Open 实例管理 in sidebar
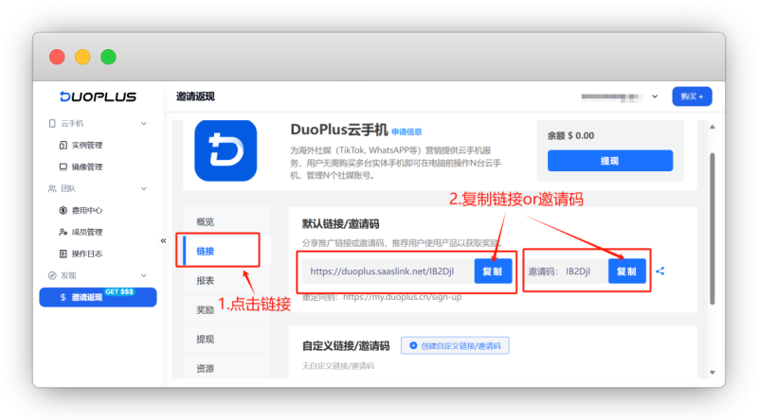 tap(87, 146)
